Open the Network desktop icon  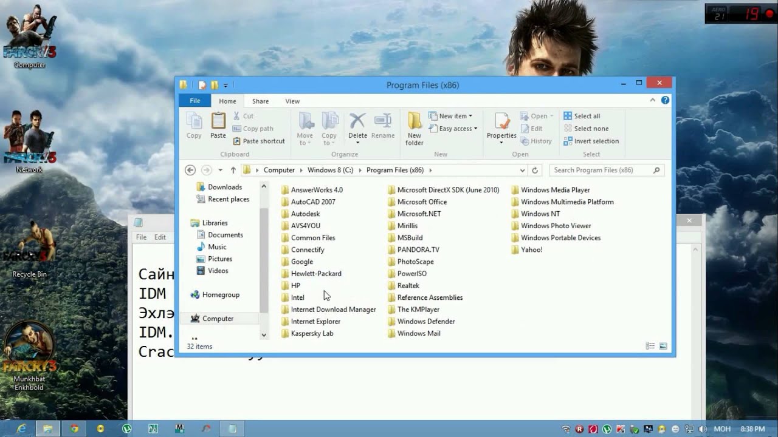(x=29, y=141)
